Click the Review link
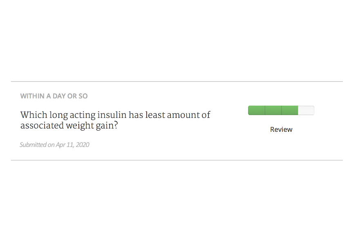 coord(281,129)
